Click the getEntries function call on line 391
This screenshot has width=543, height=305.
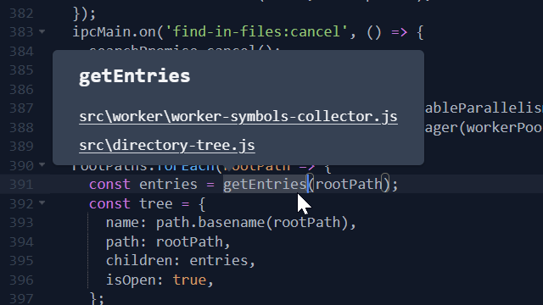point(265,184)
